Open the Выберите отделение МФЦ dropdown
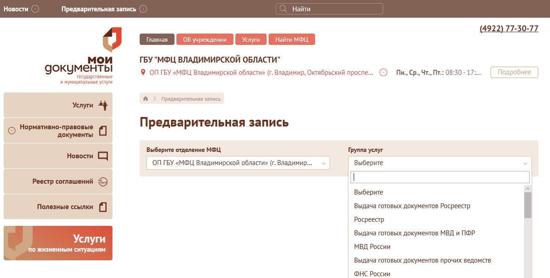This screenshot has width=550, height=278. 238,163
